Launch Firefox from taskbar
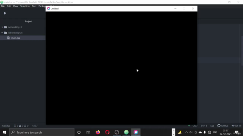The height and width of the screenshot is (136, 243). coord(98,132)
